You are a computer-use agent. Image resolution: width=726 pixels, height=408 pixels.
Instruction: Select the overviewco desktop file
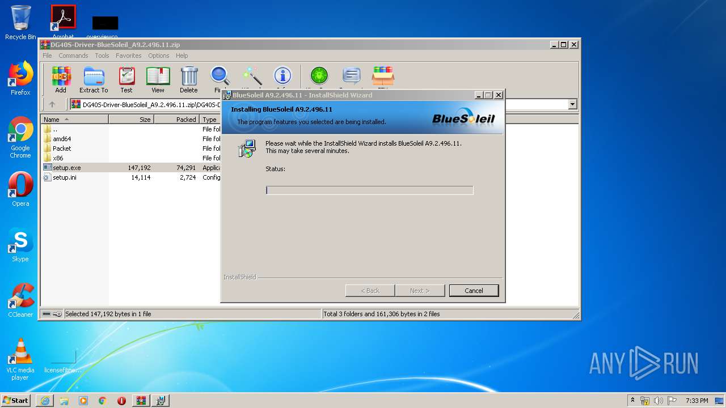click(105, 27)
